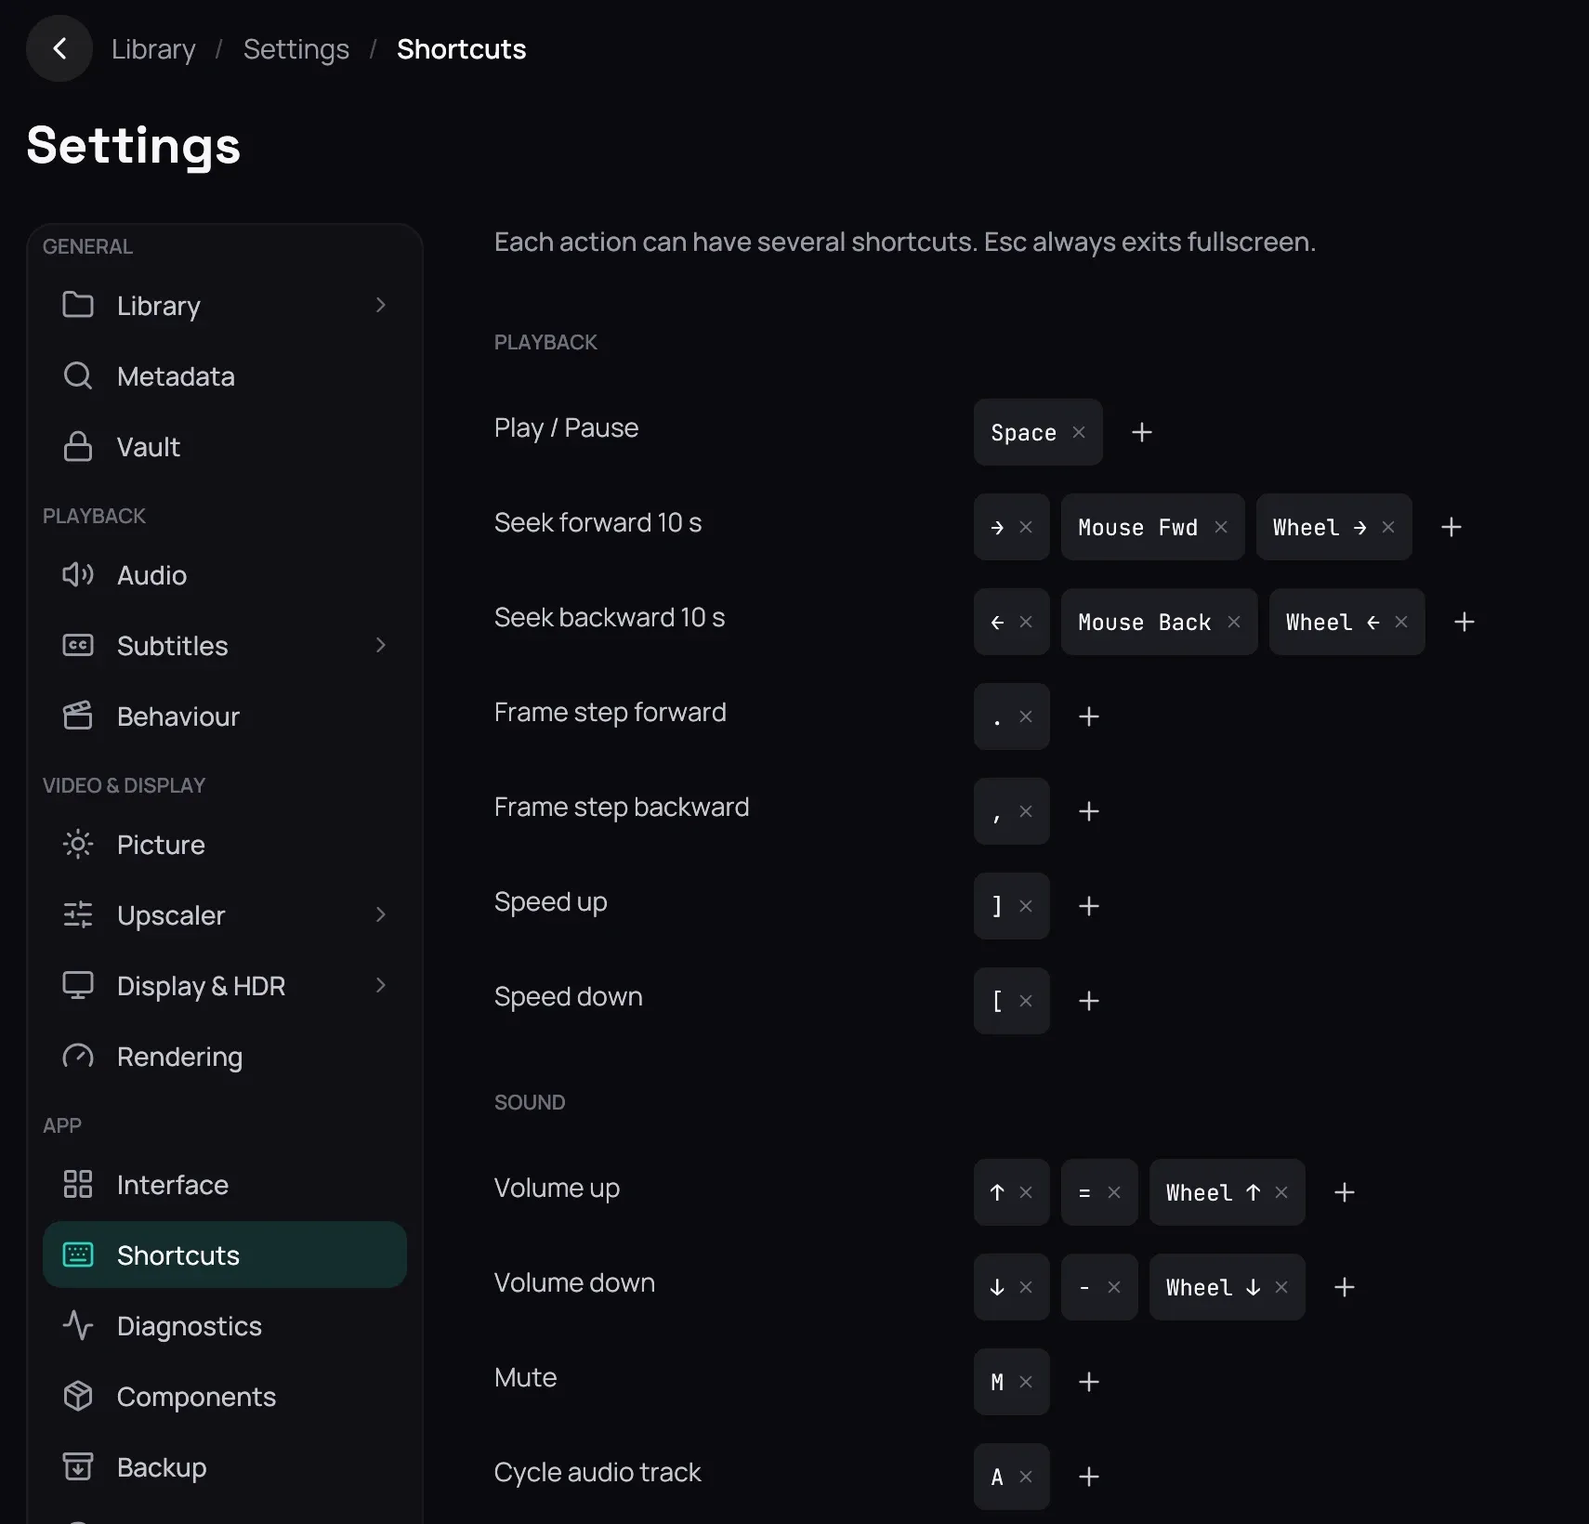Open the Display & HDR settings page

[x=225, y=985]
